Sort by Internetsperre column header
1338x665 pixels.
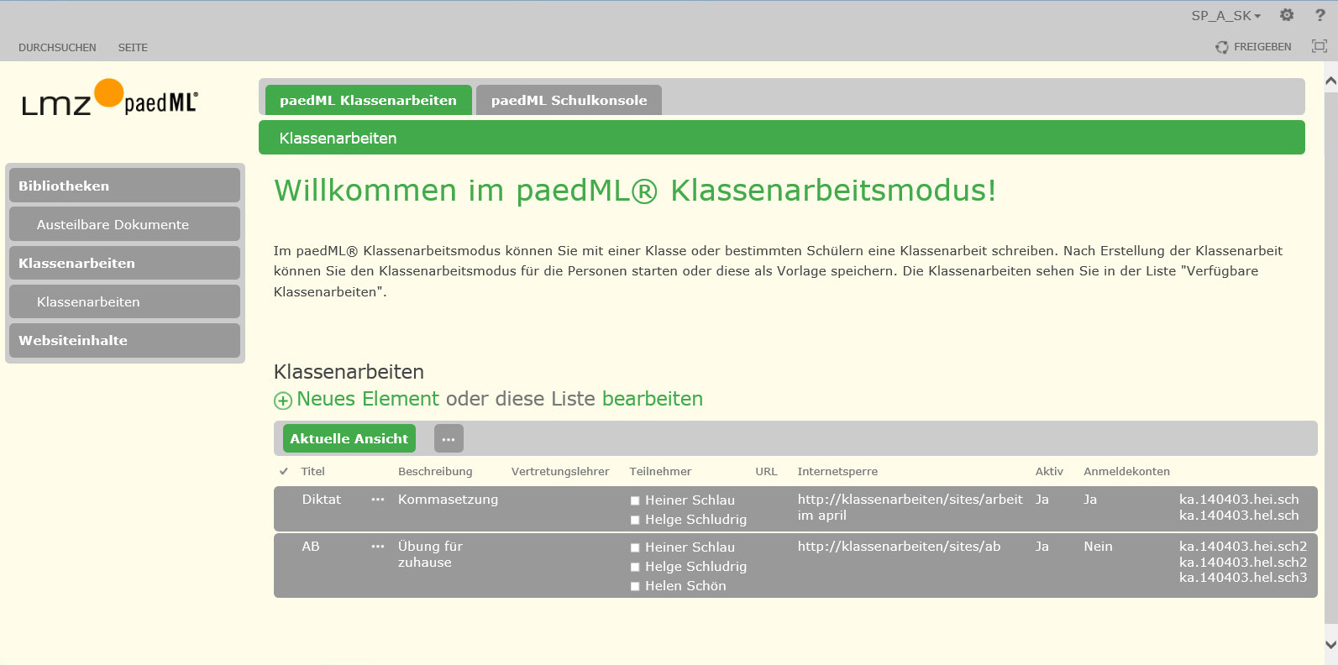click(x=837, y=472)
